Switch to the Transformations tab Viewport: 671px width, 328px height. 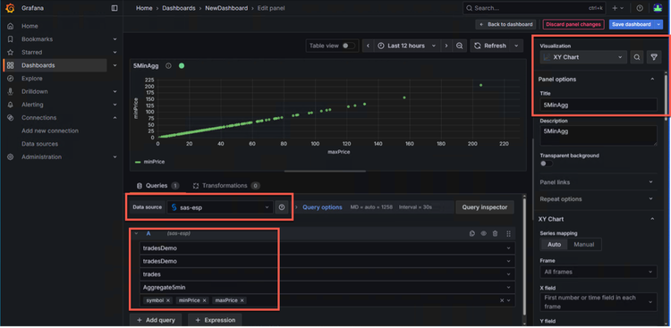tap(226, 186)
